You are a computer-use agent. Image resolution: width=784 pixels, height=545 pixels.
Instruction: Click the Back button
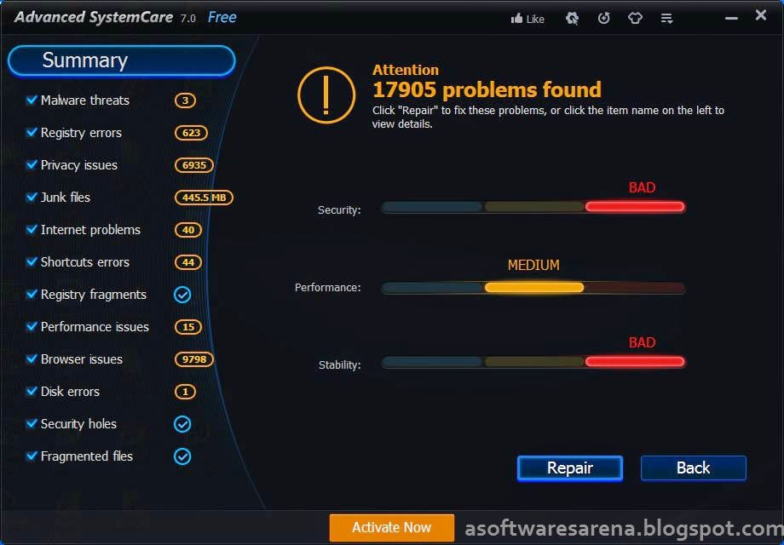pos(694,468)
